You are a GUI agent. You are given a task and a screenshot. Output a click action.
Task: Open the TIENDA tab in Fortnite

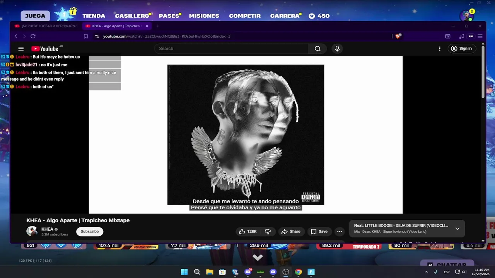click(94, 16)
